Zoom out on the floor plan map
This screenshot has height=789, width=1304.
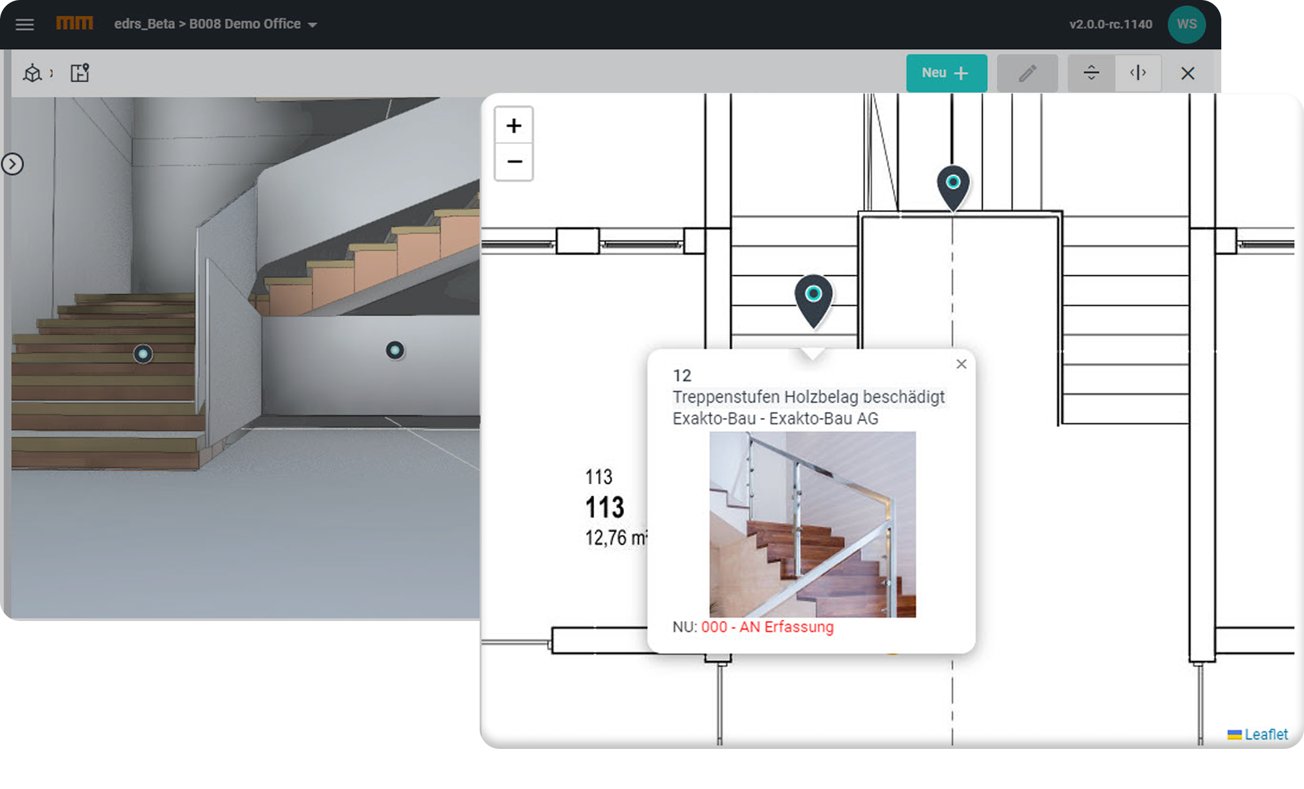click(514, 162)
